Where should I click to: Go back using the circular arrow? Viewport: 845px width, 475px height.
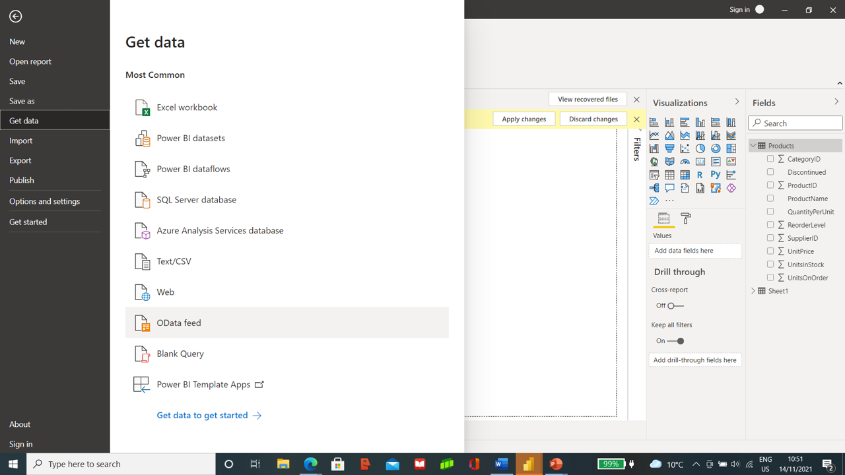(x=16, y=16)
